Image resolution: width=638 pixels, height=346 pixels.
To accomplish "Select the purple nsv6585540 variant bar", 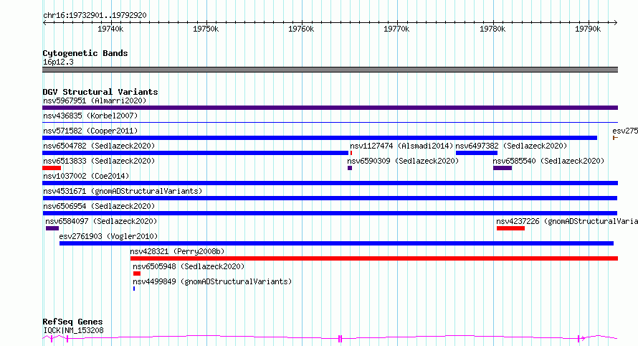I will [x=503, y=168].
